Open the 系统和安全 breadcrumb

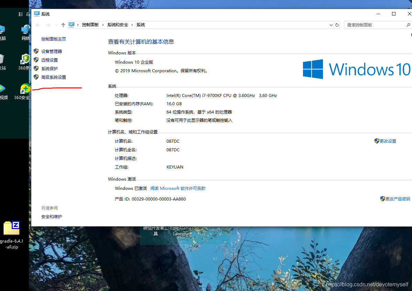118,25
